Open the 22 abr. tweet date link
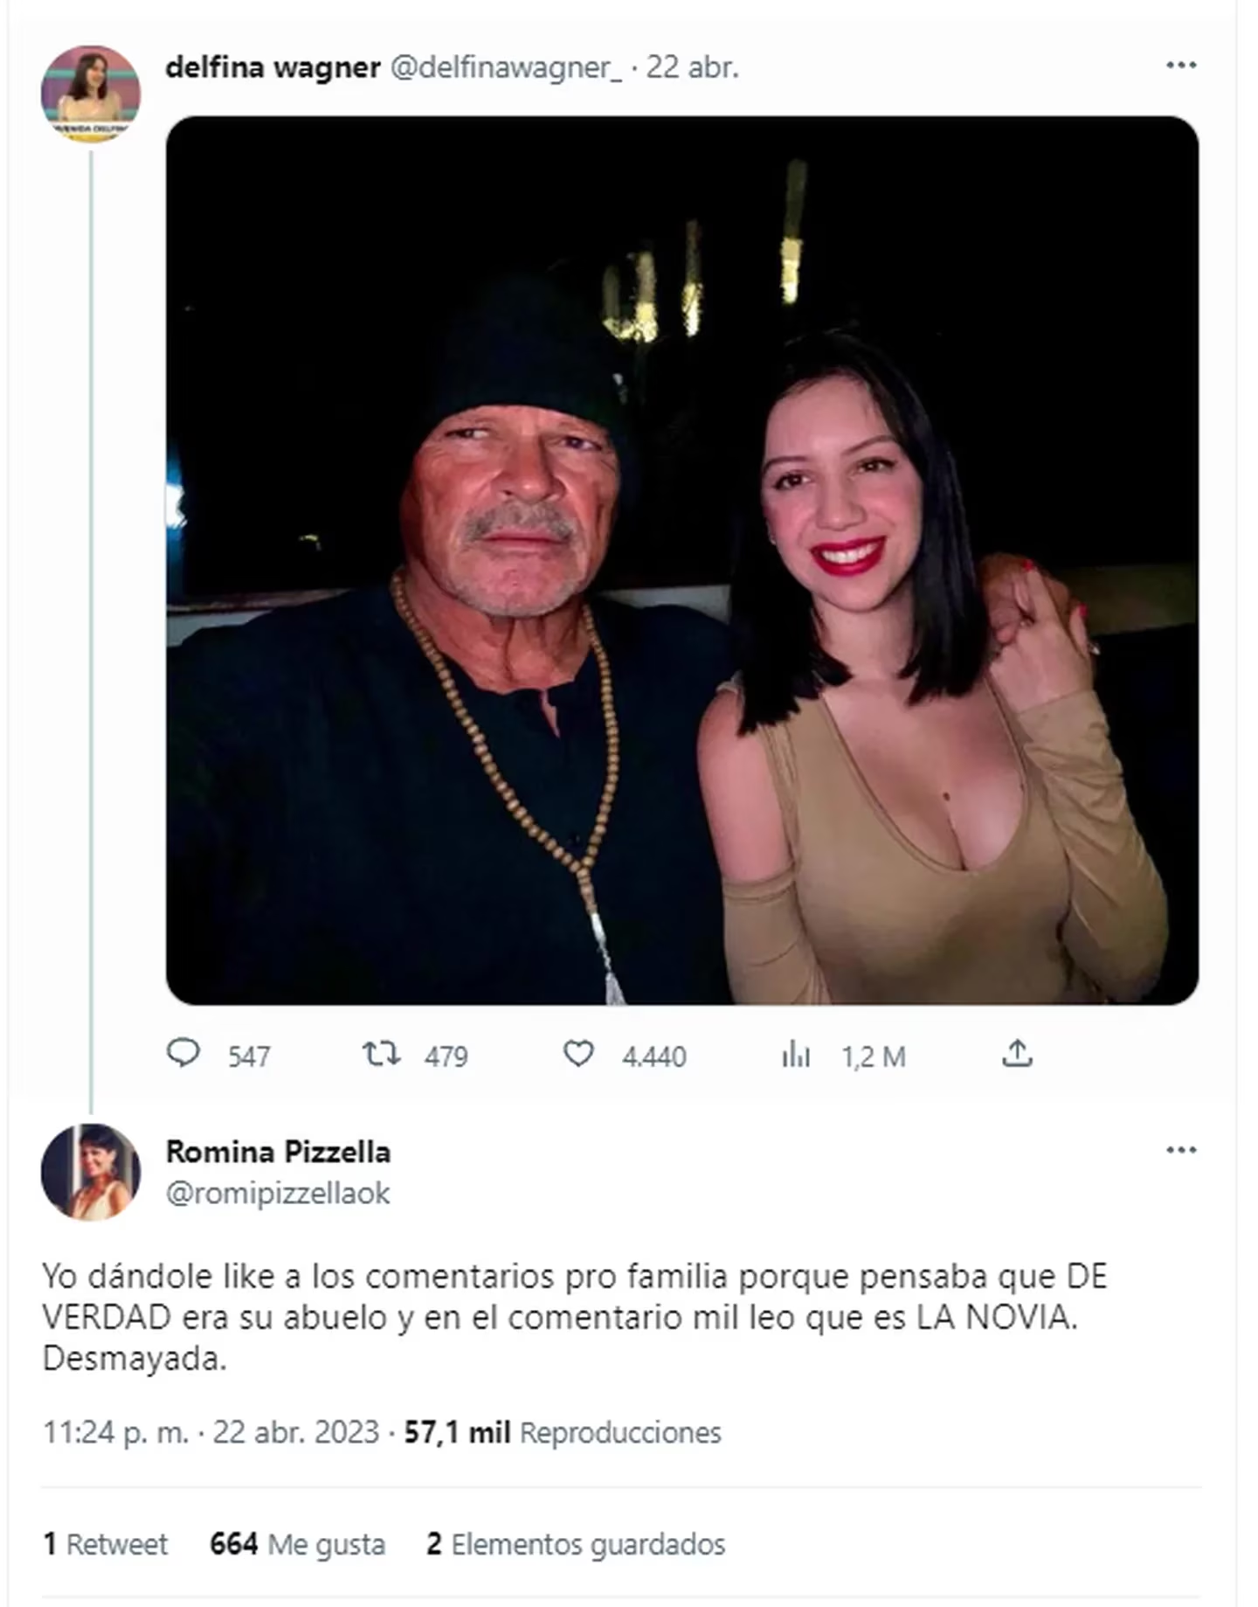The image size is (1258, 1607). (x=692, y=67)
